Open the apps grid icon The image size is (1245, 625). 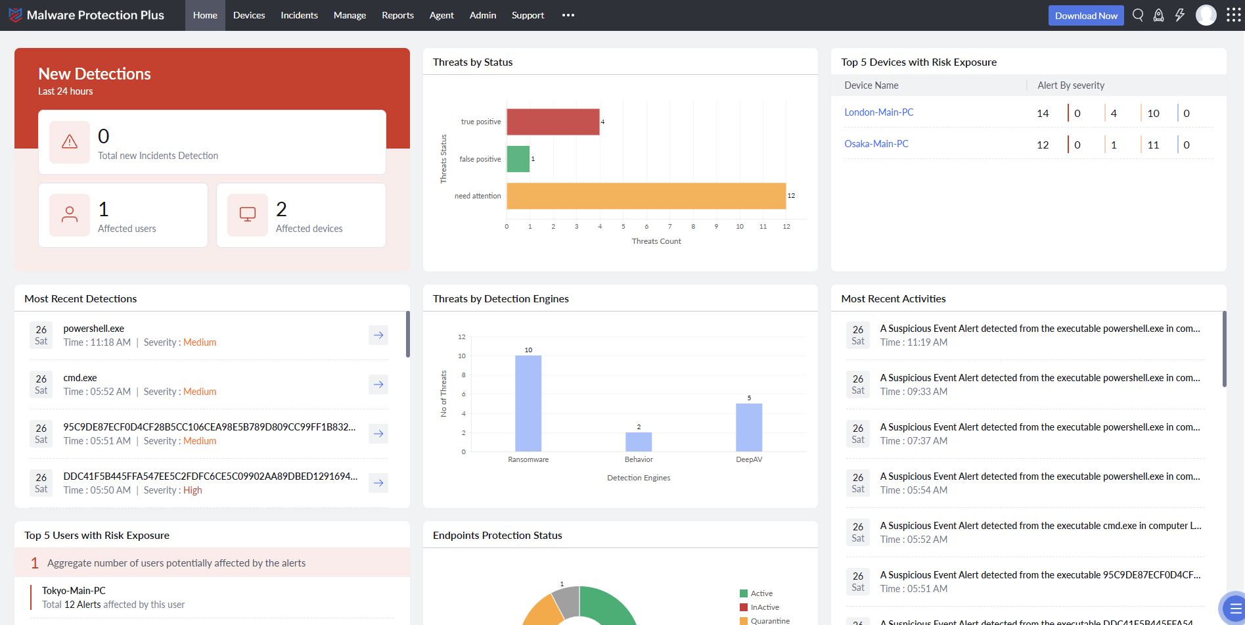coord(1233,15)
